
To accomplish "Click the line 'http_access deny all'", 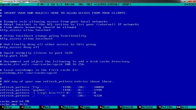I will click(x=20, y=47).
